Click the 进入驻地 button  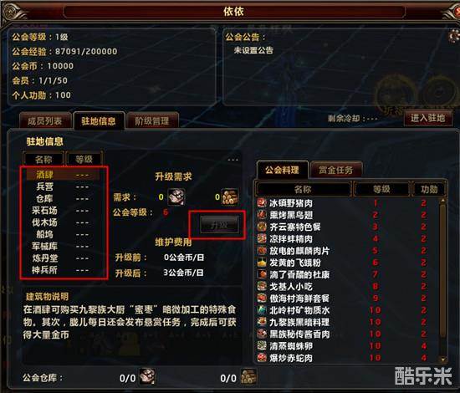(x=427, y=118)
